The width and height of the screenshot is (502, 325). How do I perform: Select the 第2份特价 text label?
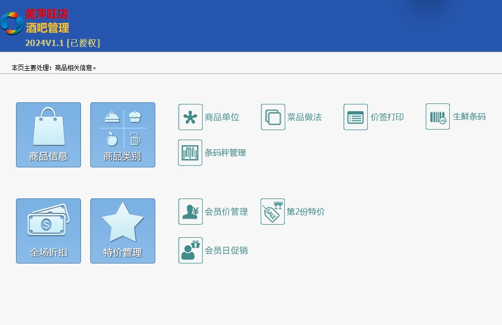[x=305, y=212]
